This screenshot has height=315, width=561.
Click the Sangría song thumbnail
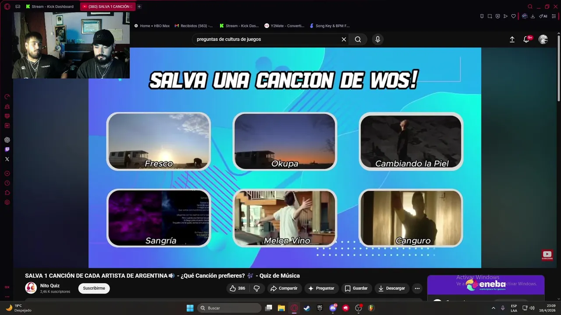(159, 218)
